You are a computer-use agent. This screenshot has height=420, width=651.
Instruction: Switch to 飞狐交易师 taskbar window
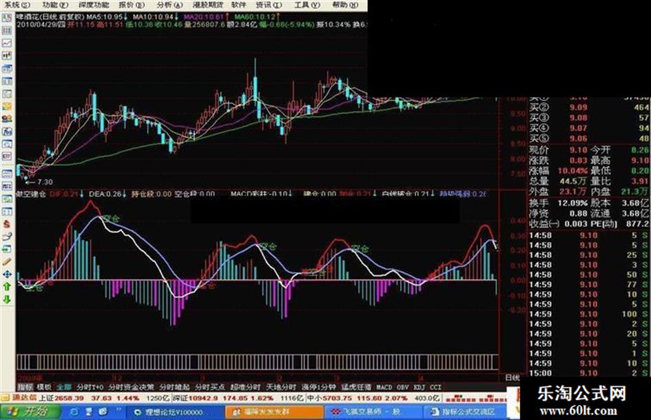click(x=373, y=412)
